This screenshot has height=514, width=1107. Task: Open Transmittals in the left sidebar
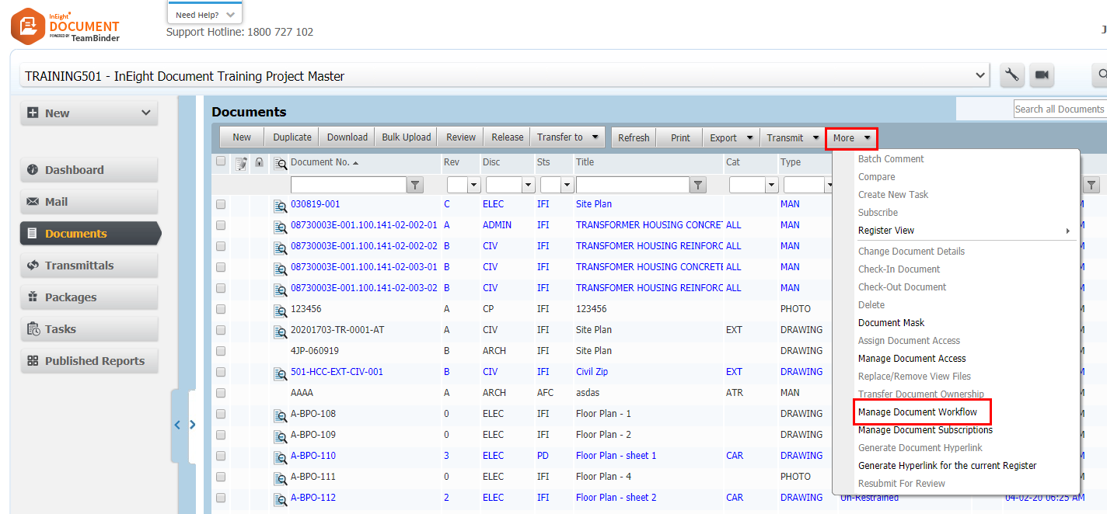(x=79, y=266)
